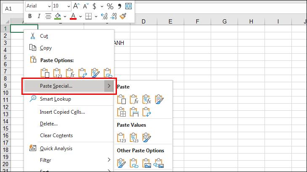The image size is (307, 172).
Task: Click the borders icon
Action: [x=88, y=16]
